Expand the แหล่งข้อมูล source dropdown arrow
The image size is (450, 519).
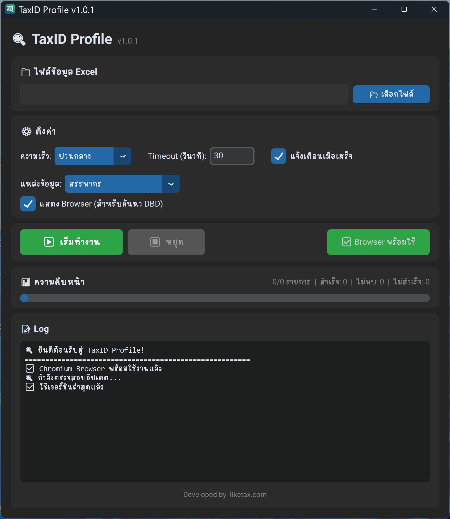click(x=171, y=184)
